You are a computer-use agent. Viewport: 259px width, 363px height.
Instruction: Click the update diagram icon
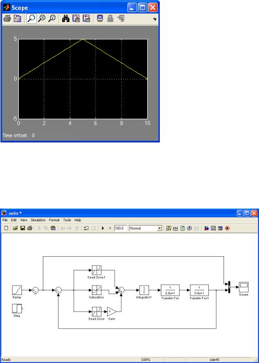coord(190,228)
